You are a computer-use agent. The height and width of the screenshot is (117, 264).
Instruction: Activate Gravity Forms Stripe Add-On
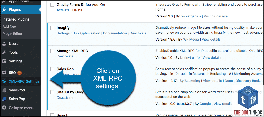[63, 10]
